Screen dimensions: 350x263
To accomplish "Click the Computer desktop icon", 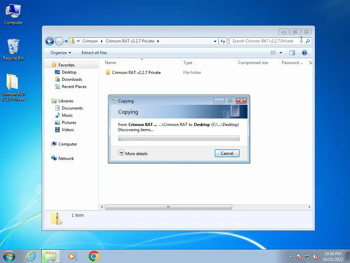I will pos(13,14).
